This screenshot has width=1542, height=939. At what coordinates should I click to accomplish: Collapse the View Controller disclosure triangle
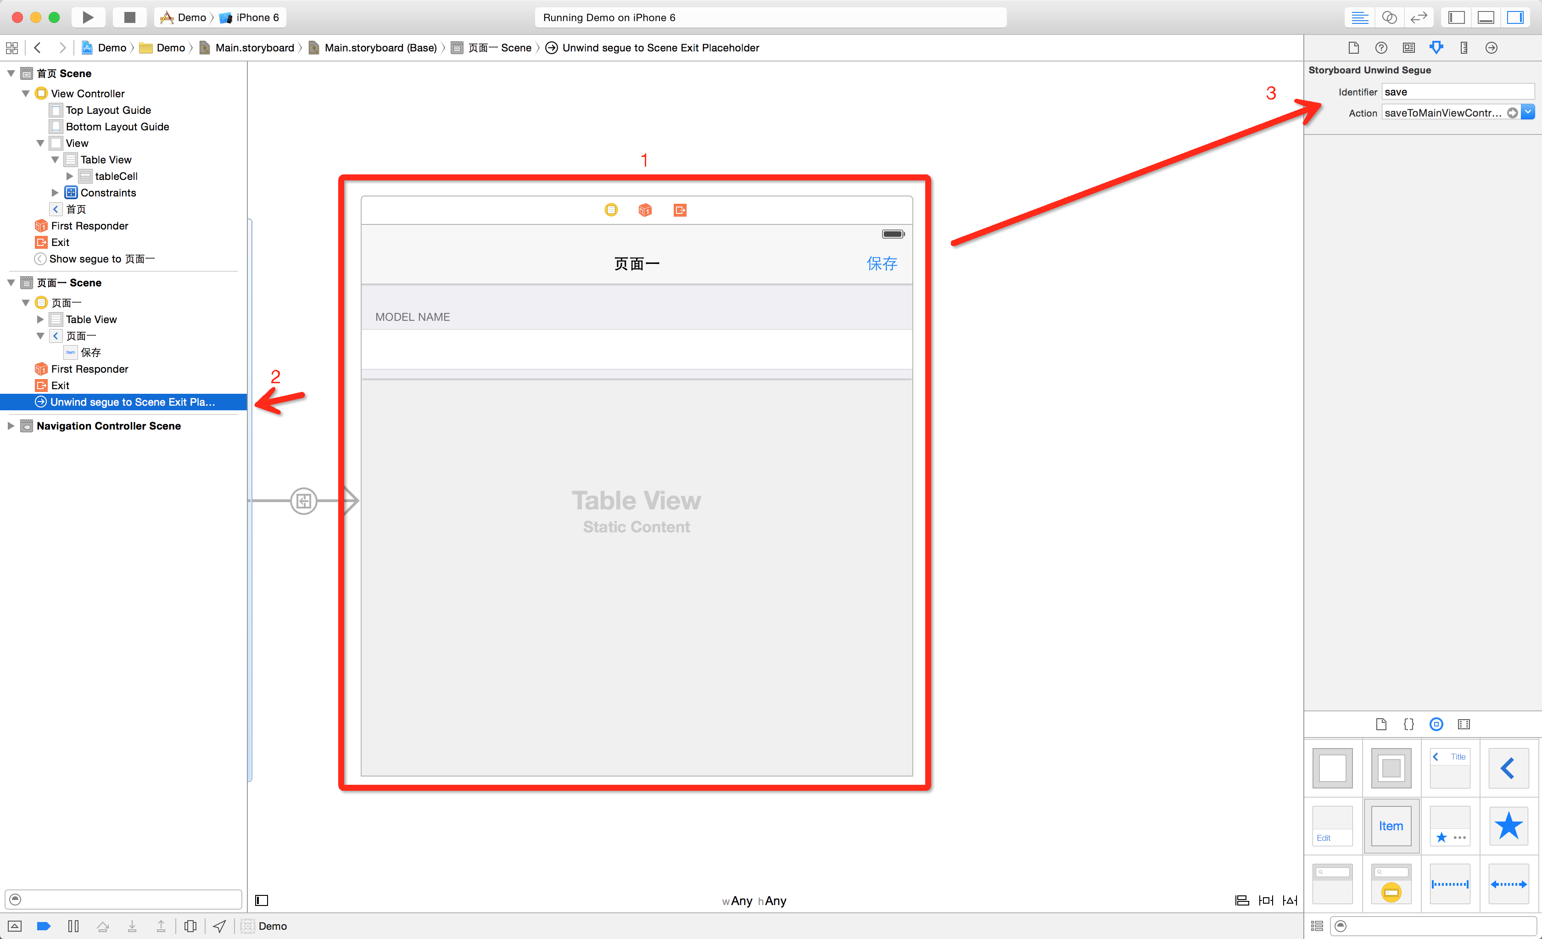point(26,93)
